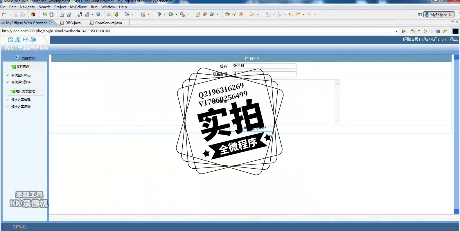Click the new package icon with star
Screen dimensions: 460x231
[205, 14]
